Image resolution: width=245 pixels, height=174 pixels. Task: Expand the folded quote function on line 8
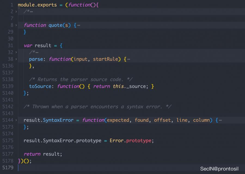click(x=16, y=25)
